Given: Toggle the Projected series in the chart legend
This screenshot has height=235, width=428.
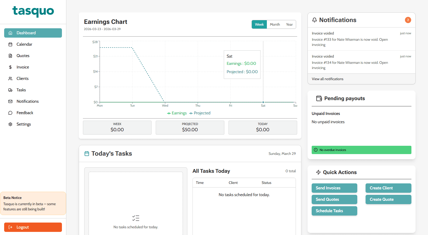Looking at the screenshot, I should point(200,113).
